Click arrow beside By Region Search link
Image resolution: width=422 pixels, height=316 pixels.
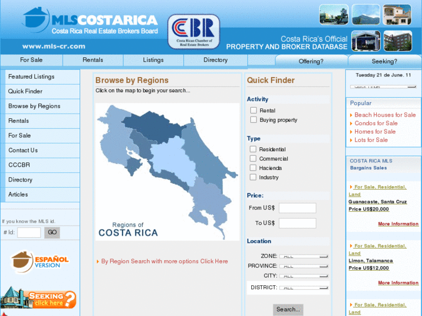click(98, 261)
